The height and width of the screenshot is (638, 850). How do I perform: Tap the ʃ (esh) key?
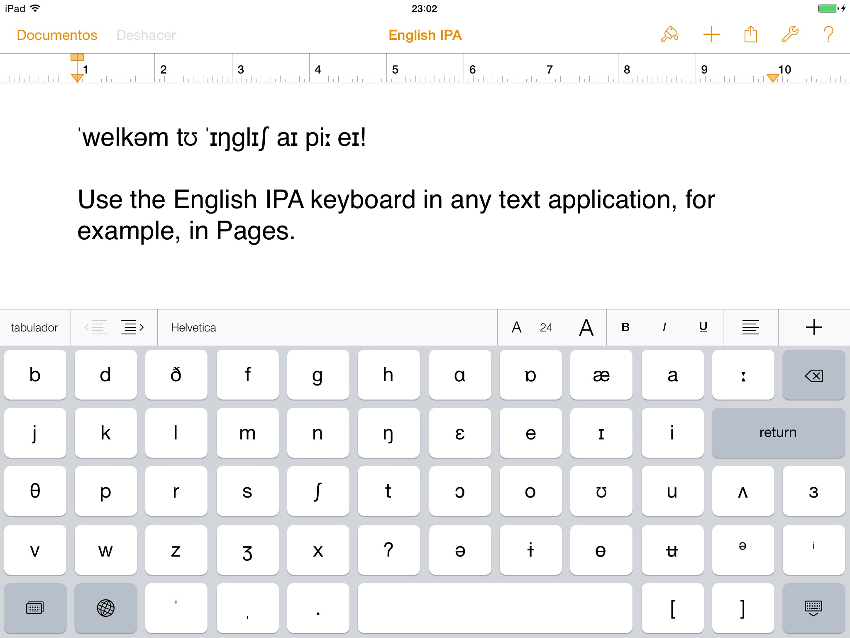tap(318, 491)
